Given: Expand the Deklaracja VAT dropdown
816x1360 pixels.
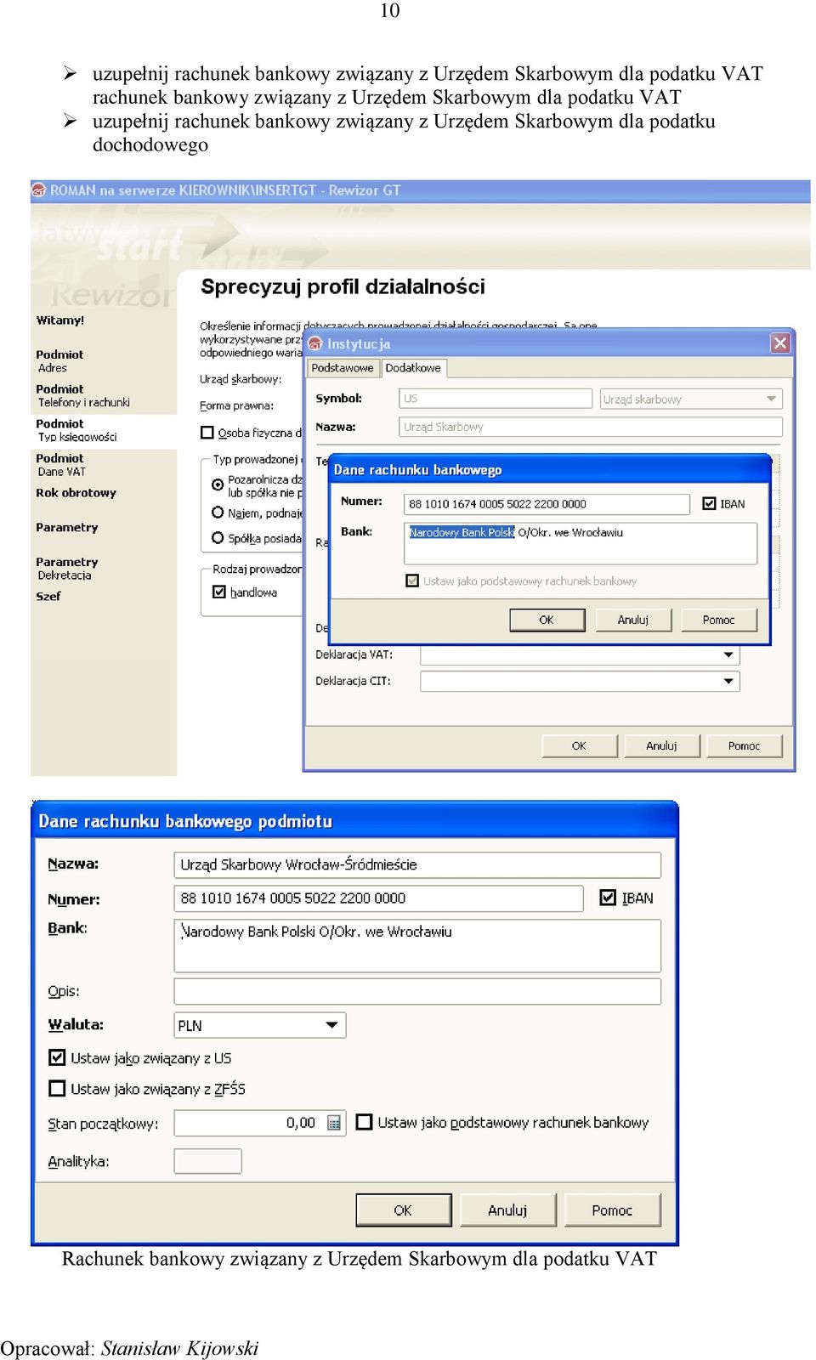Looking at the screenshot, I should coord(728,654).
